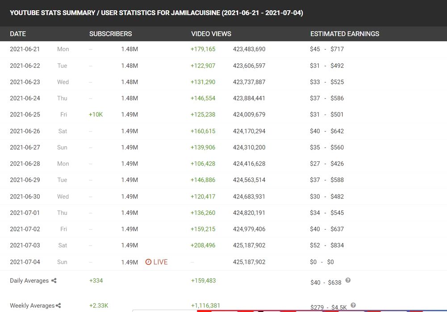Open help icon next to weekly earnings $279 - $4.5K
Screen dimensions: 447x312
point(353,305)
